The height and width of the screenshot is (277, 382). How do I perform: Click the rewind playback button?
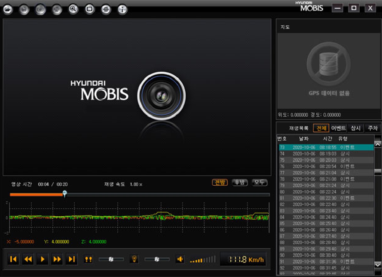click(x=28, y=259)
